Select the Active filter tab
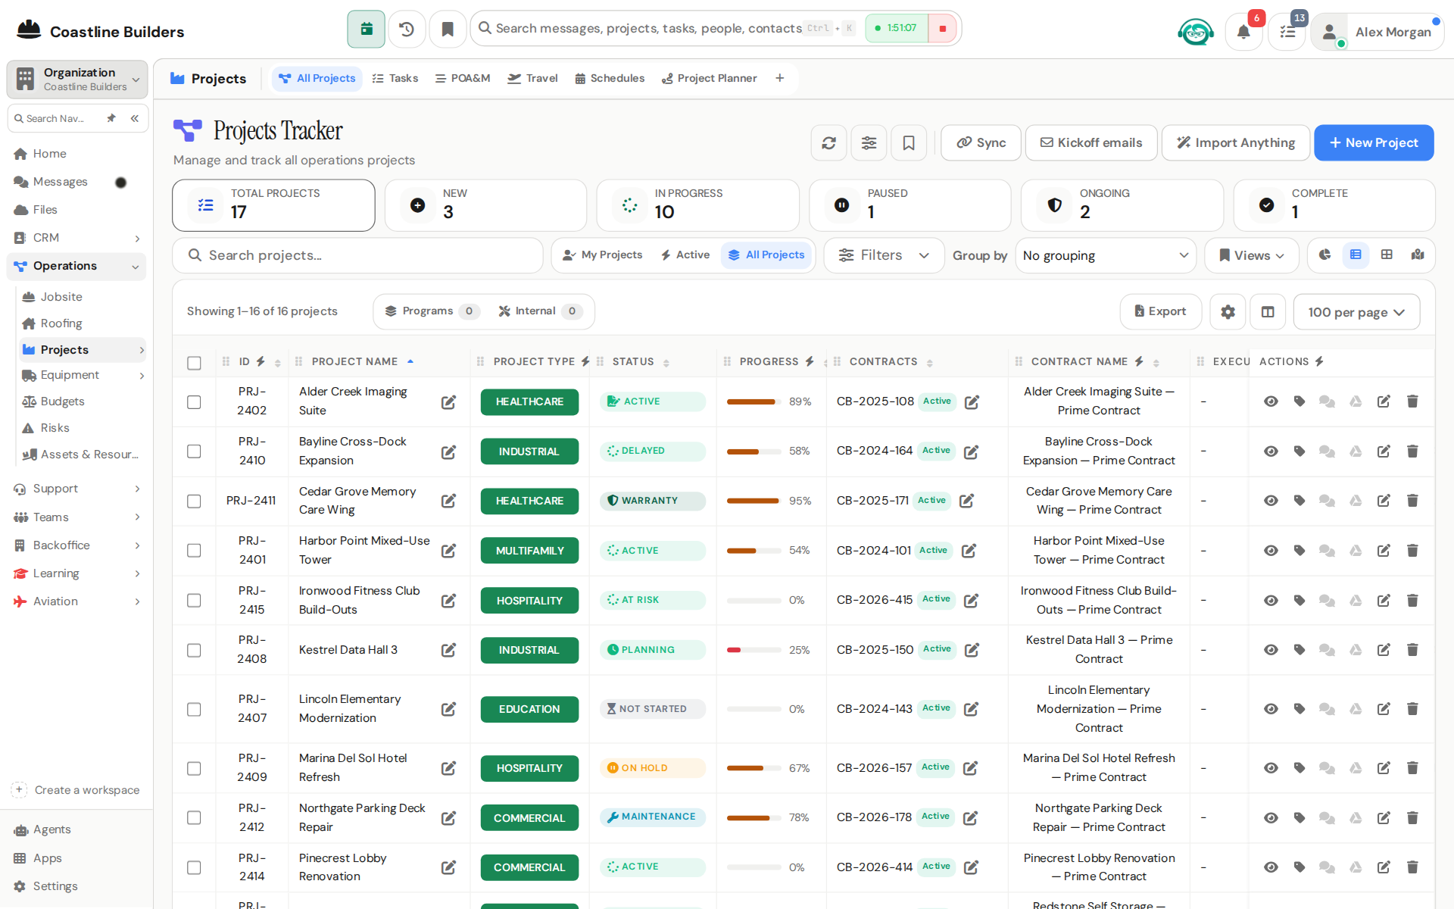This screenshot has width=1454, height=909. tap(685, 255)
